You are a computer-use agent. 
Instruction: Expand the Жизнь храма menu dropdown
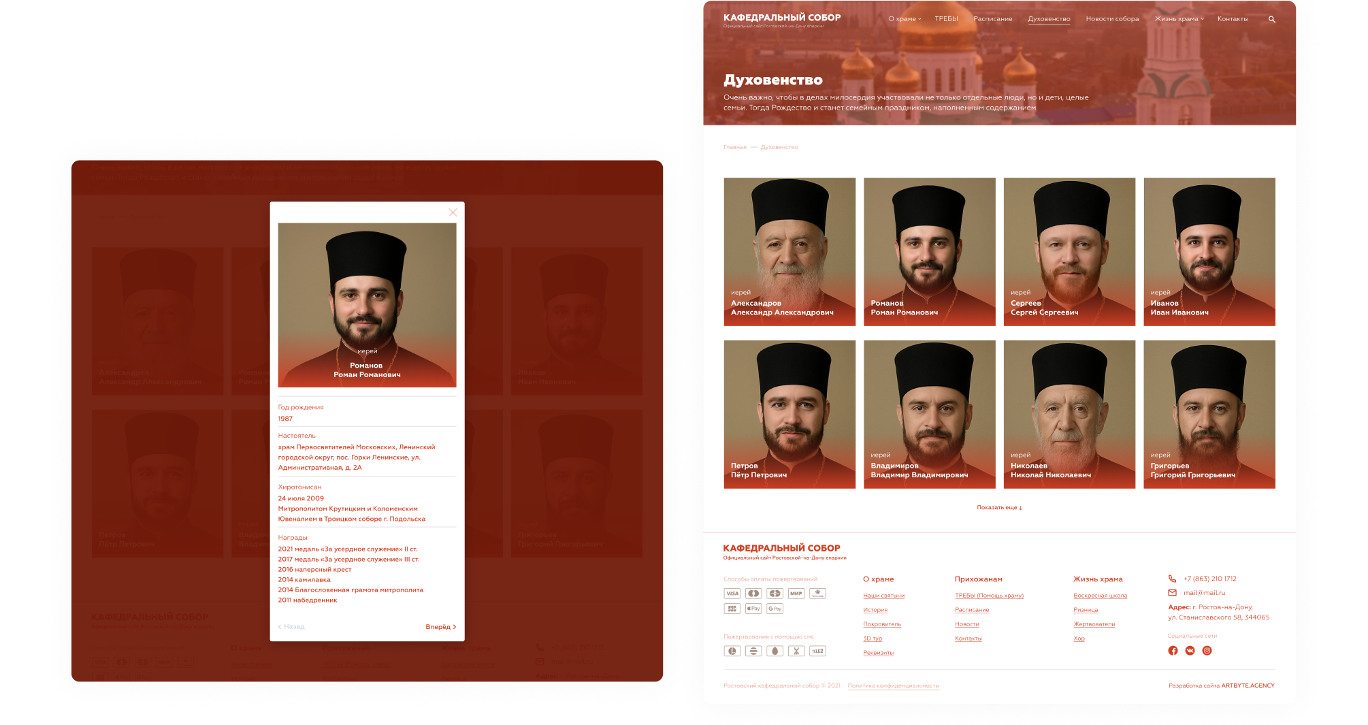click(x=1179, y=19)
